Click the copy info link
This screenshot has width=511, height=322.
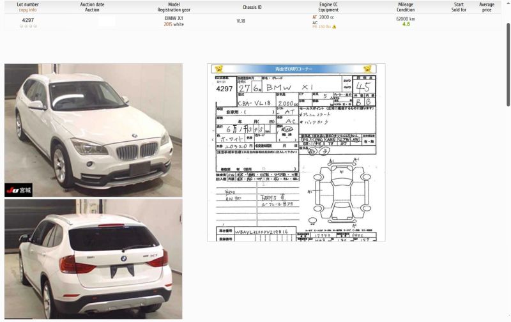click(x=27, y=10)
